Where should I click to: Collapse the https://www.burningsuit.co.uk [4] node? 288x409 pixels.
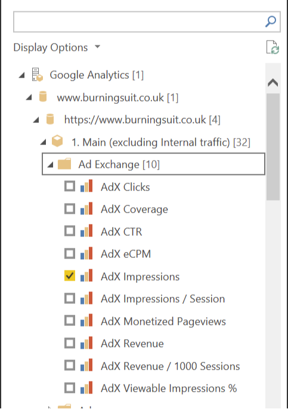(x=36, y=120)
